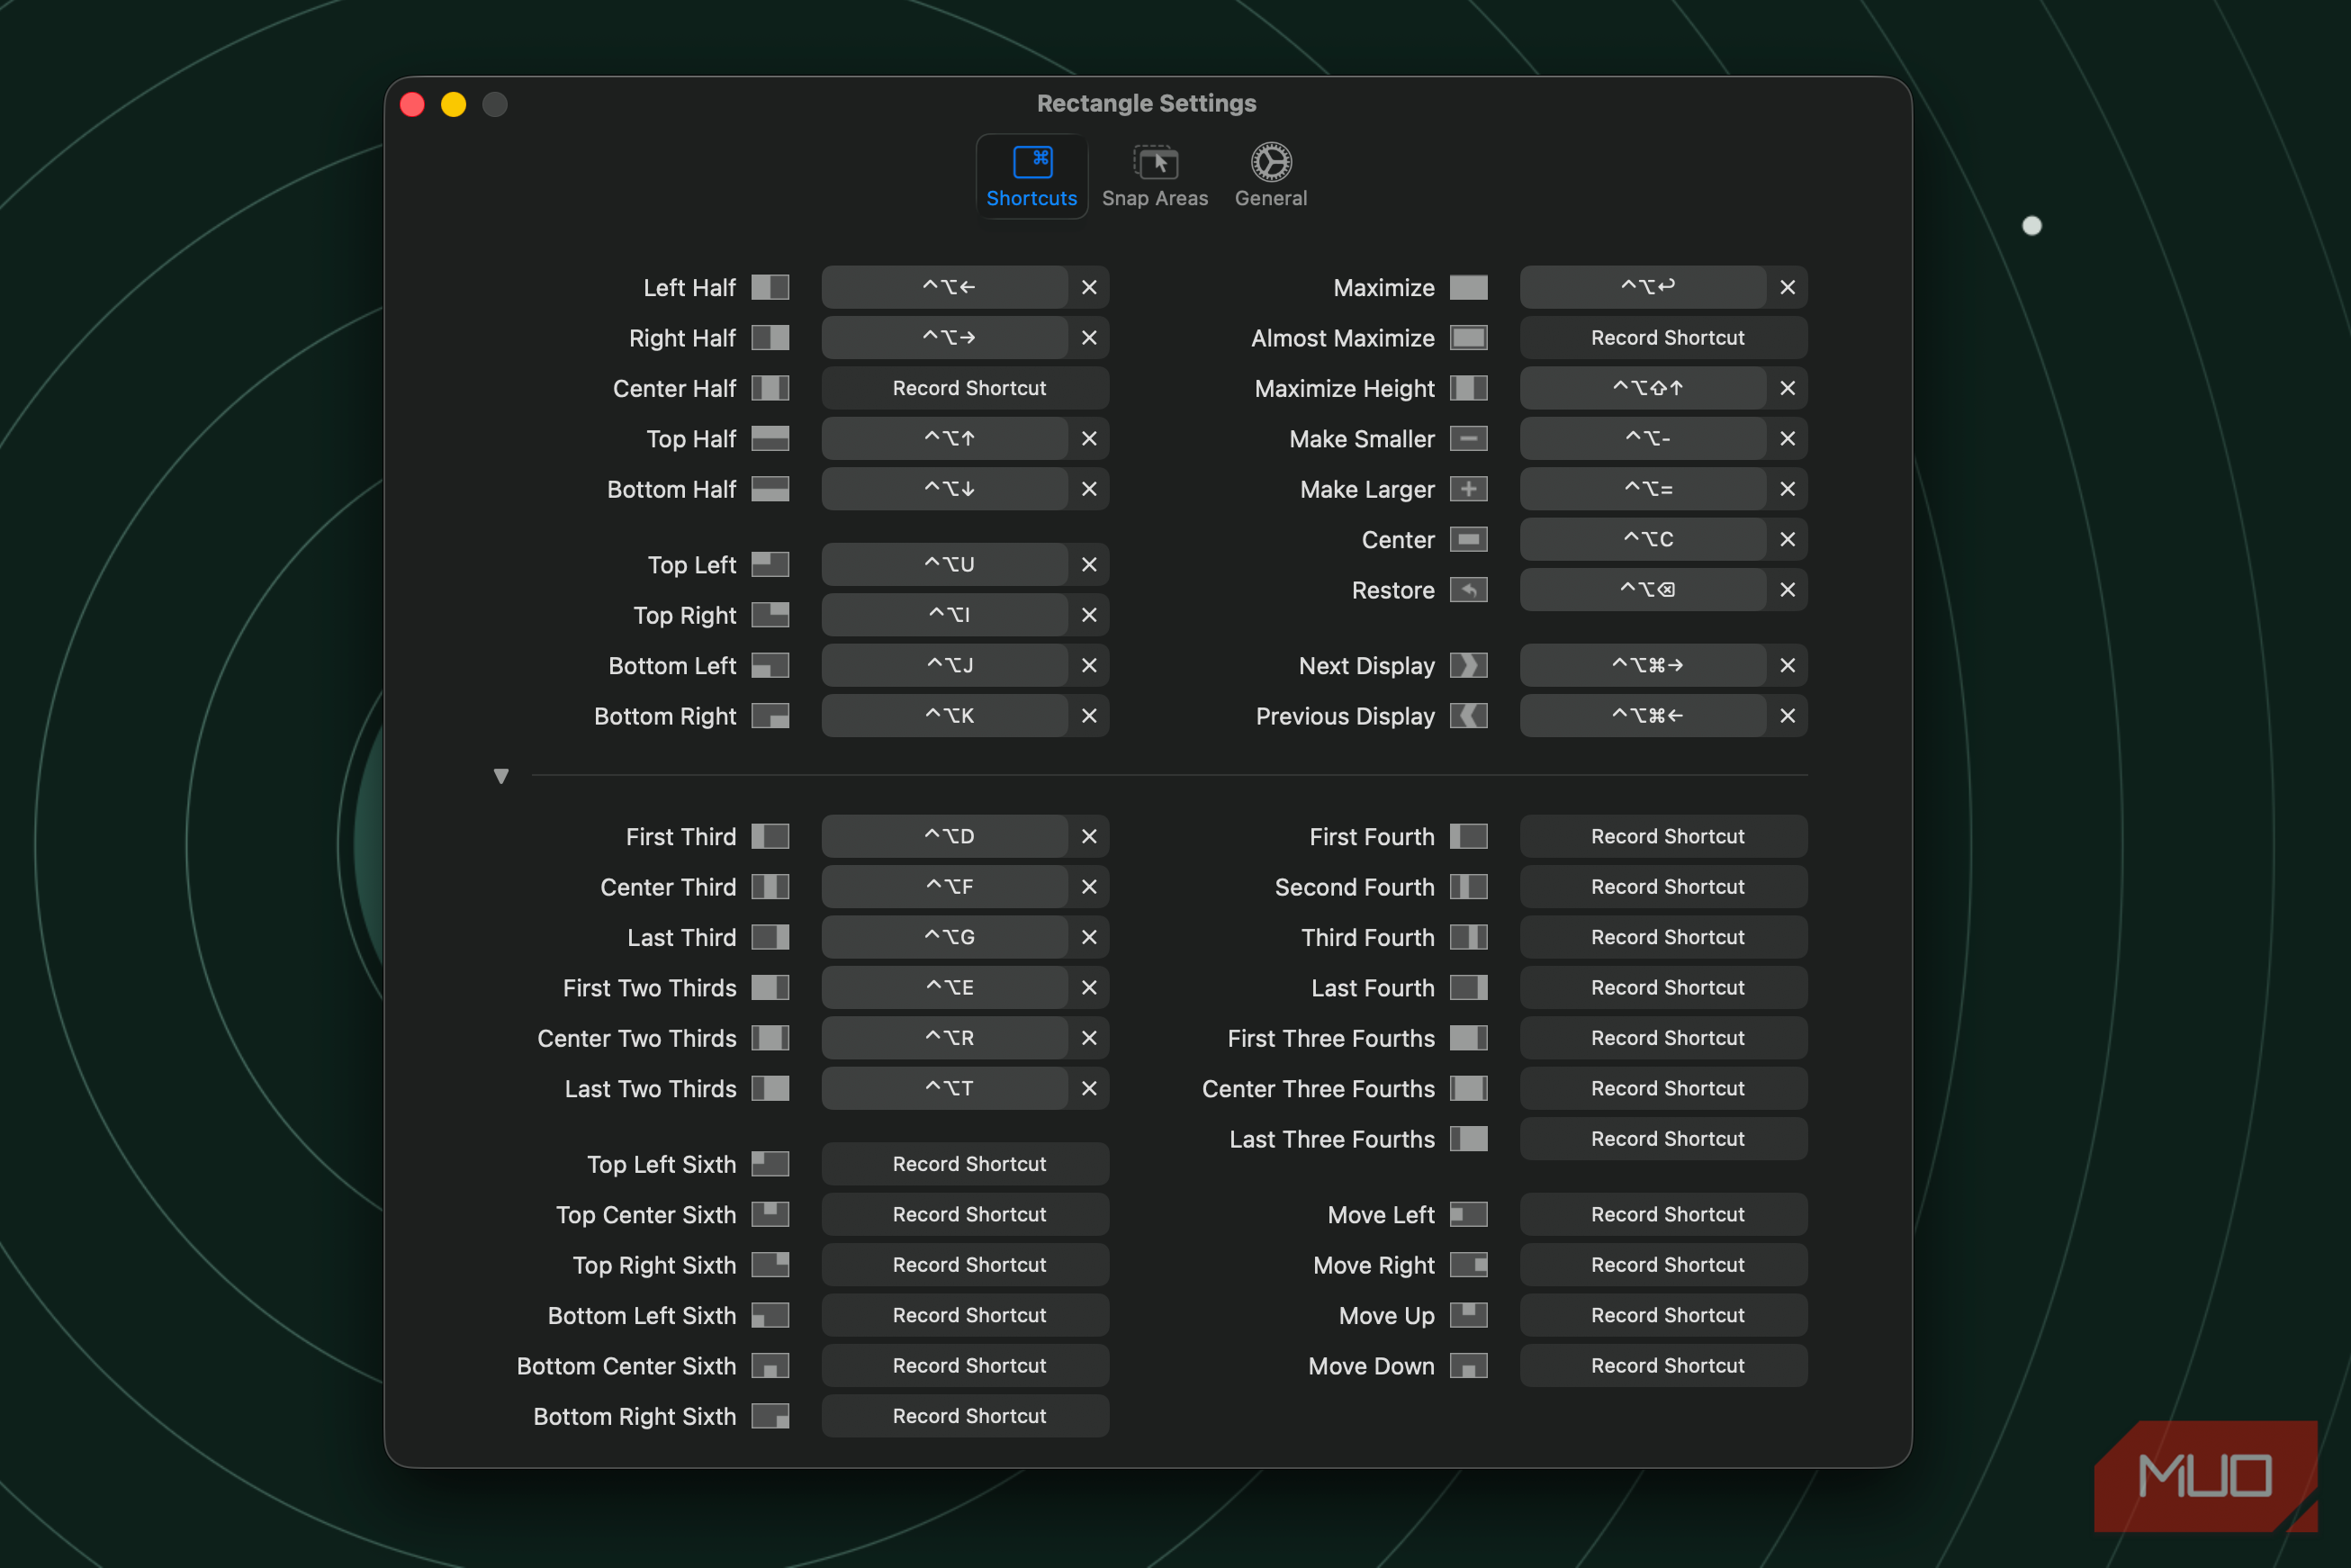The width and height of the screenshot is (2351, 1568).
Task: Click the Top Right layout icon
Action: pos(770,615)
